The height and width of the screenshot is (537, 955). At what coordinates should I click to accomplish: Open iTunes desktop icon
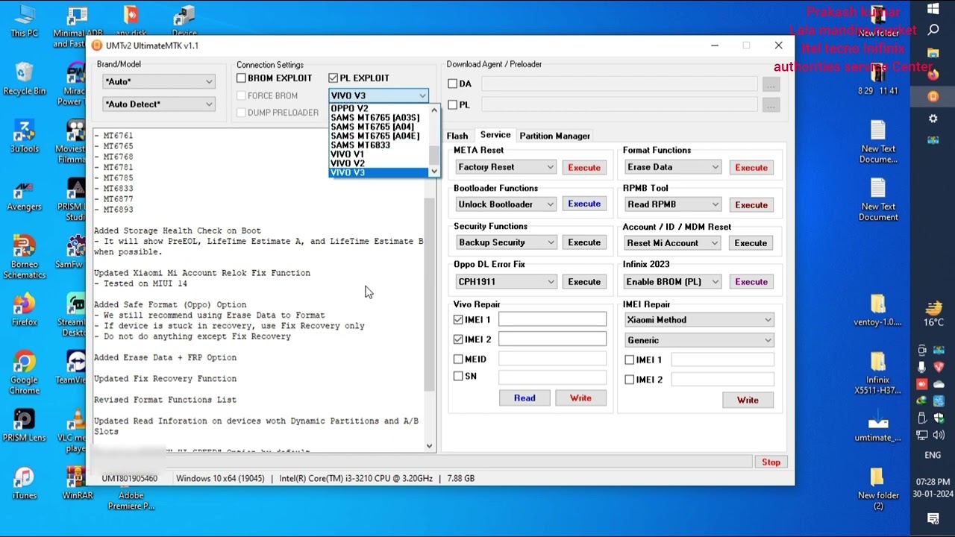(24, 480)
